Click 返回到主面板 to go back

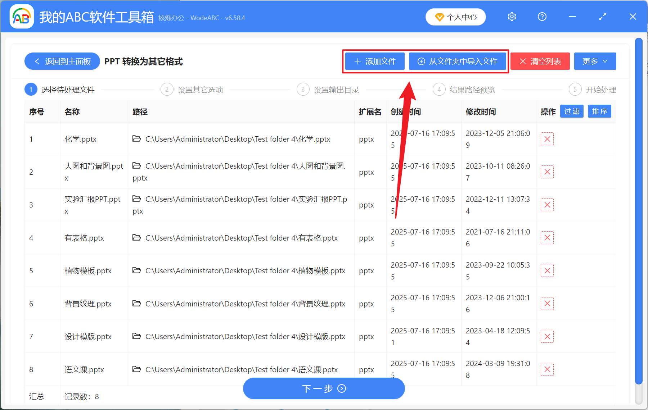[62, 61]
